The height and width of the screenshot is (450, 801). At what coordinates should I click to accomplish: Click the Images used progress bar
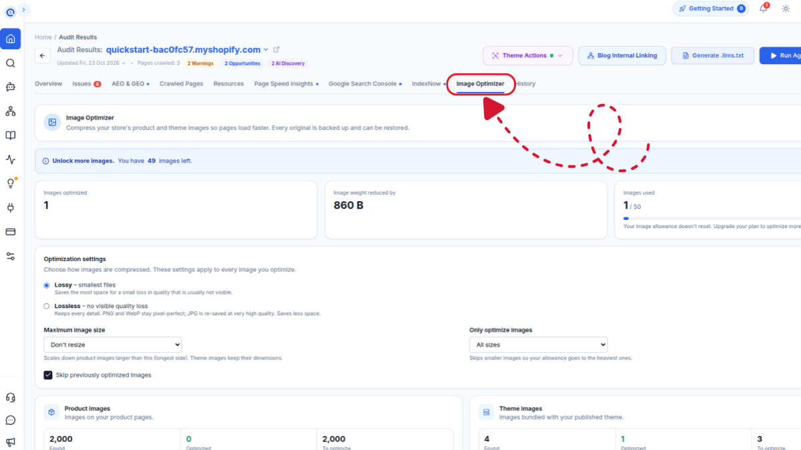712,218
